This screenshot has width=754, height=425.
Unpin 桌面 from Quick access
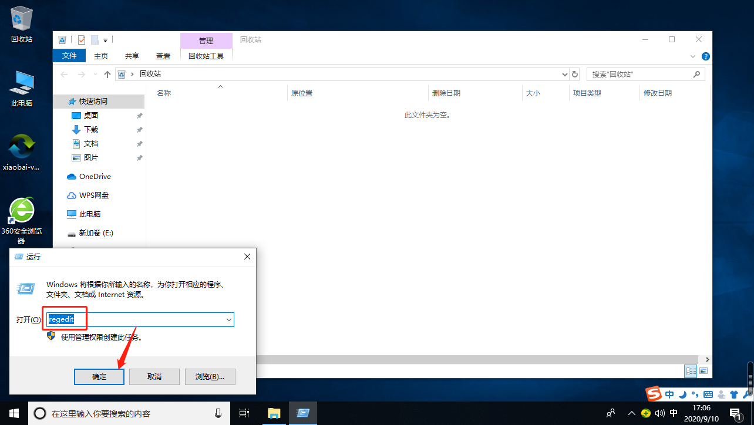(x=139, y=115)
